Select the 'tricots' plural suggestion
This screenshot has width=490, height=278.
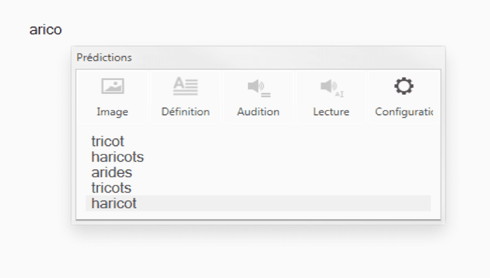click(x=111, y=188)
